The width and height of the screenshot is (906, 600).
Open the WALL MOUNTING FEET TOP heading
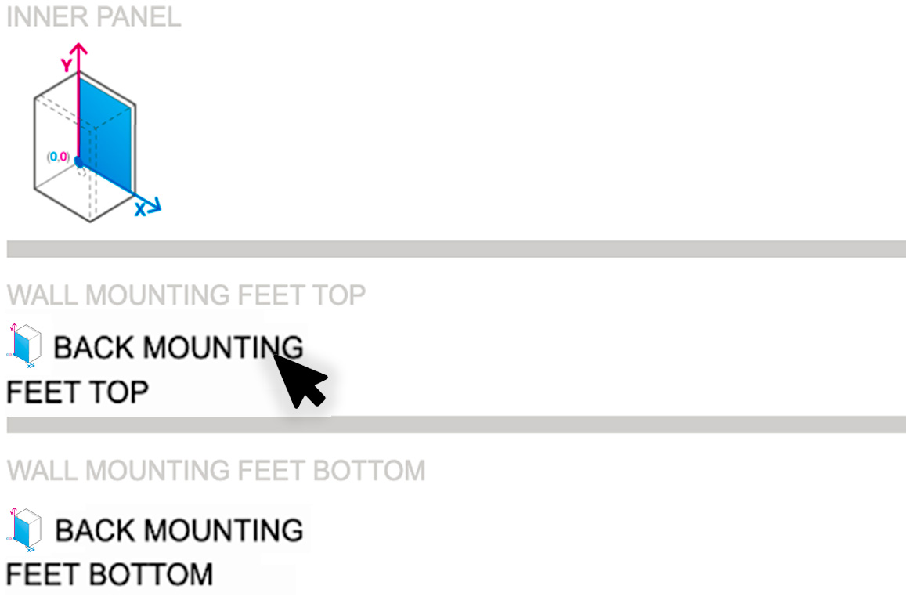(186, 295)
